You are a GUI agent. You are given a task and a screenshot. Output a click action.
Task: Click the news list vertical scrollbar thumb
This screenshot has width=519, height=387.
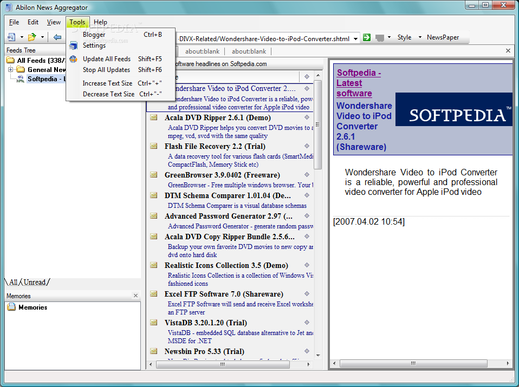point(318,125)
